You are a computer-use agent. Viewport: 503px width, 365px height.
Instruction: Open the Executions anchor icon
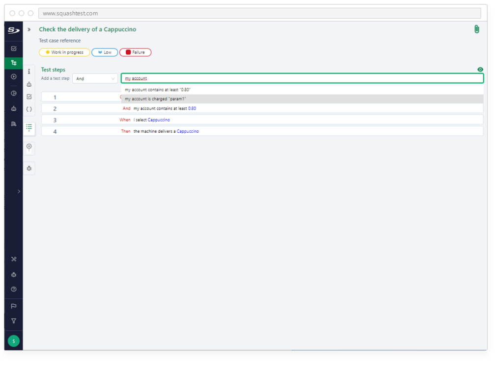click(29, 147)
